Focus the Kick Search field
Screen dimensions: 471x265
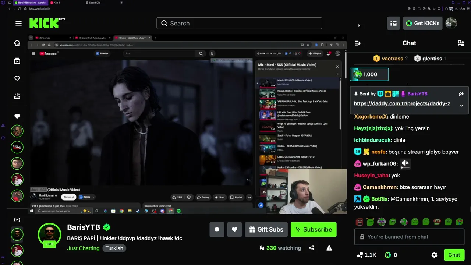point(239,23)
